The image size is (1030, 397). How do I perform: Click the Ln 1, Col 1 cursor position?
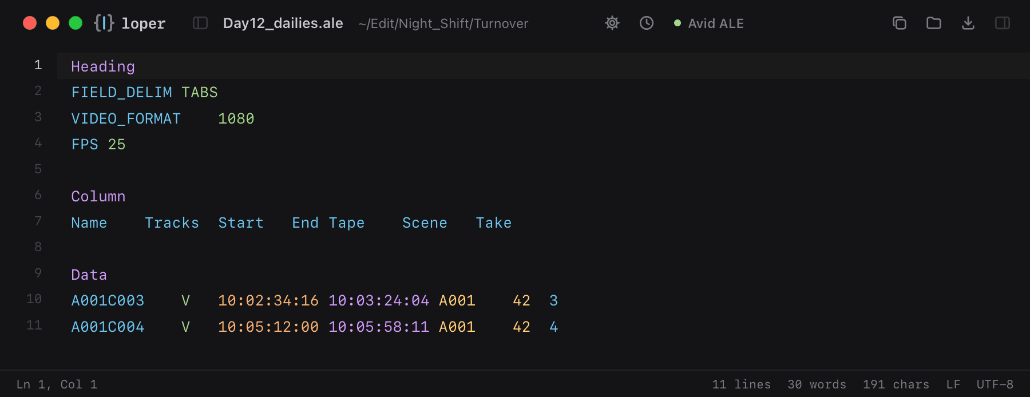tap(57, 384)
